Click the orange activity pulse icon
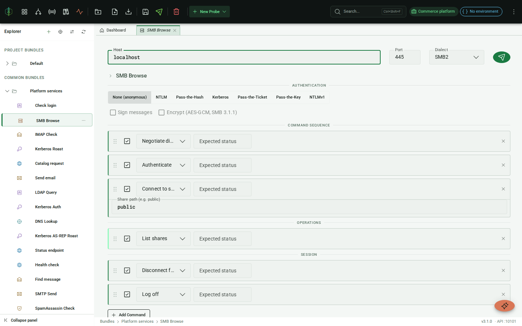Screen dimensions: 522x326 click(80, 12)
